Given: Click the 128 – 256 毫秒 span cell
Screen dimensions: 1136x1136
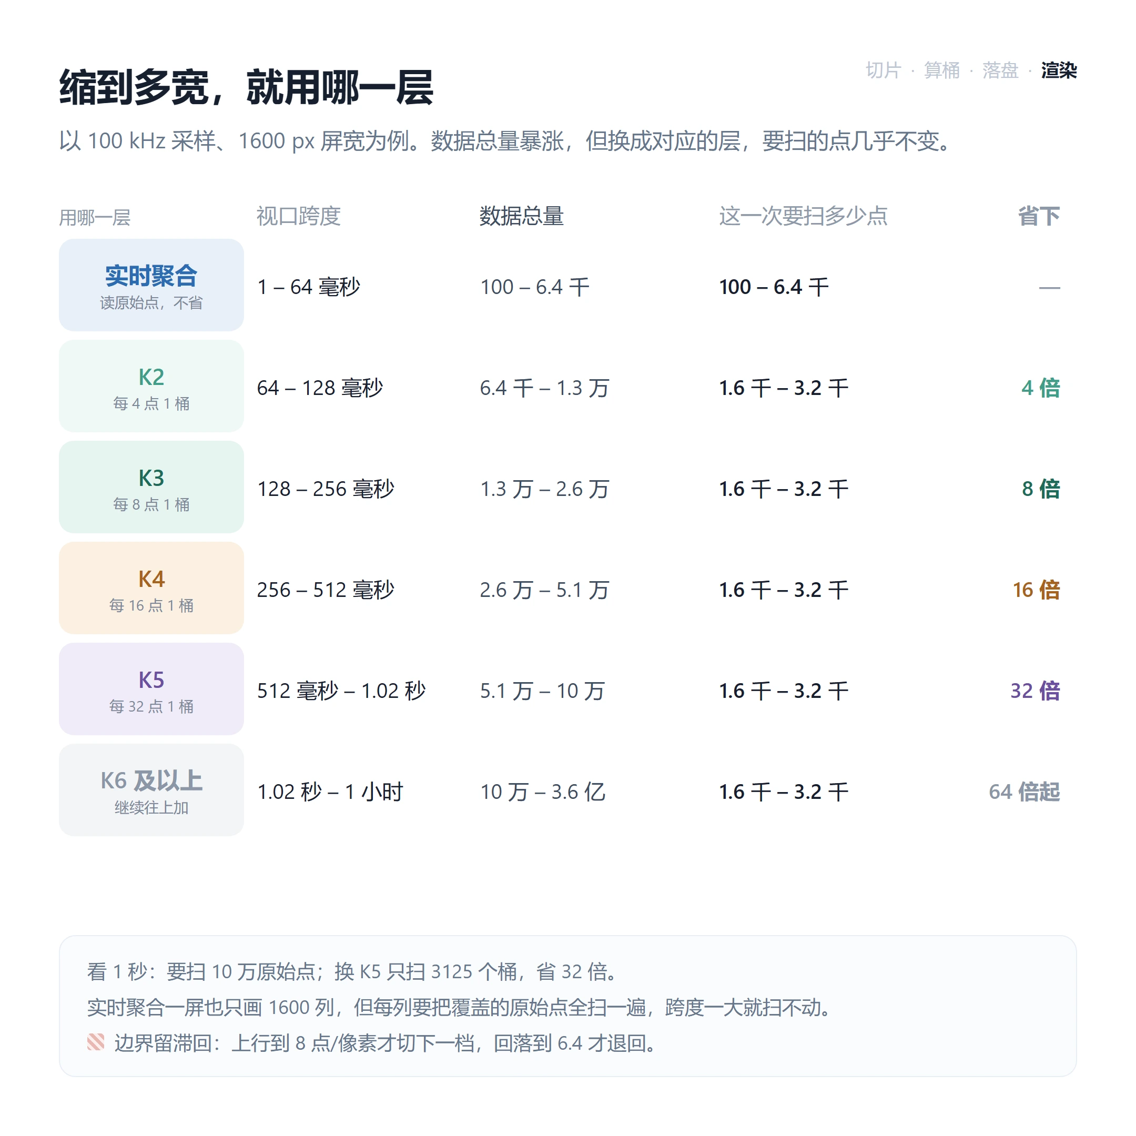Looking at the screenshot, I should pos(326,489).
